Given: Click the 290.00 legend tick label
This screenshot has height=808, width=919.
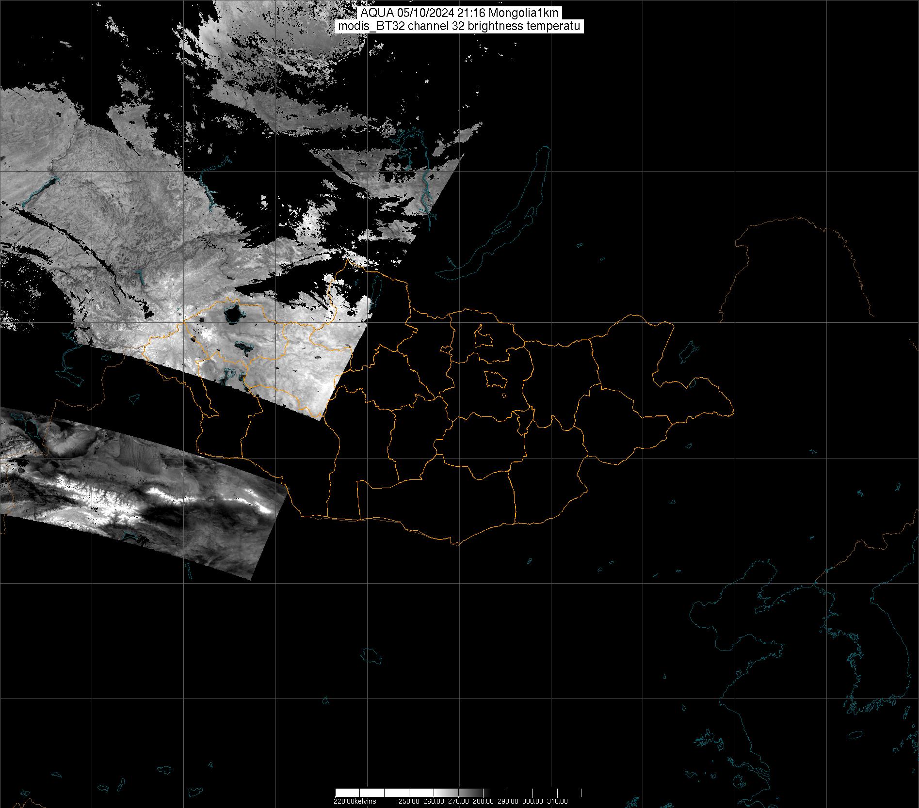Looking at the screenshot, I should click(508, 801).
